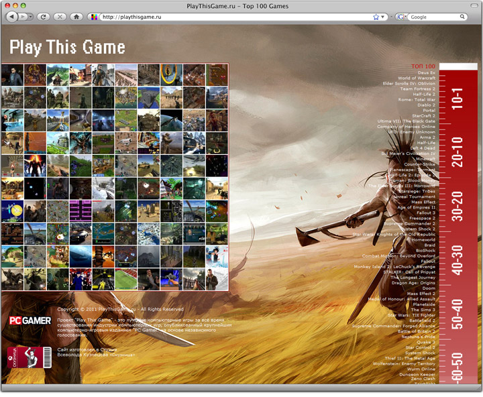Open STALKER: Call of Pripyat entry
483x397 pixels.
(x=409, y=272)
